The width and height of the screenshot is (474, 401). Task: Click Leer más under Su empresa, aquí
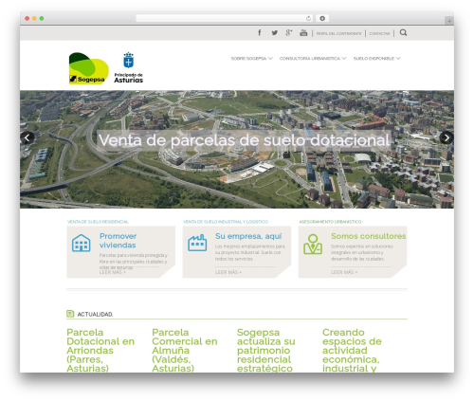point(228,272)
